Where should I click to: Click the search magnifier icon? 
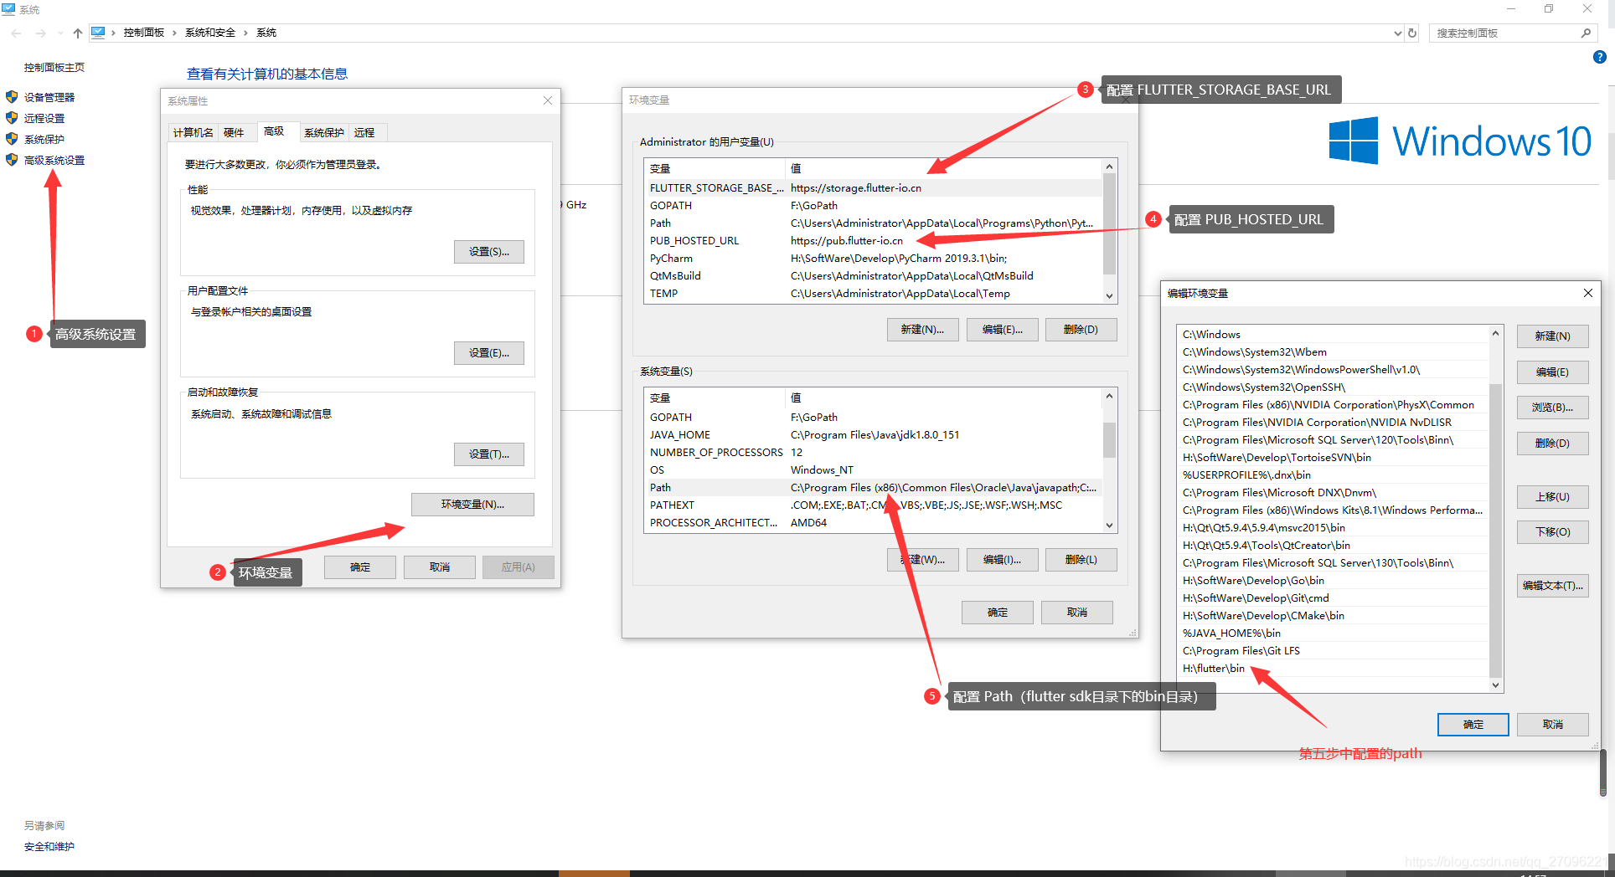tap(1586, 33)
